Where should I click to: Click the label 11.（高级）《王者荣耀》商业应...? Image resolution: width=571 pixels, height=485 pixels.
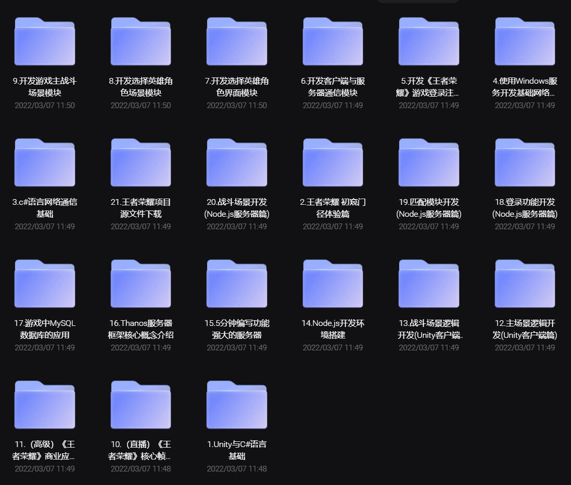44,450
